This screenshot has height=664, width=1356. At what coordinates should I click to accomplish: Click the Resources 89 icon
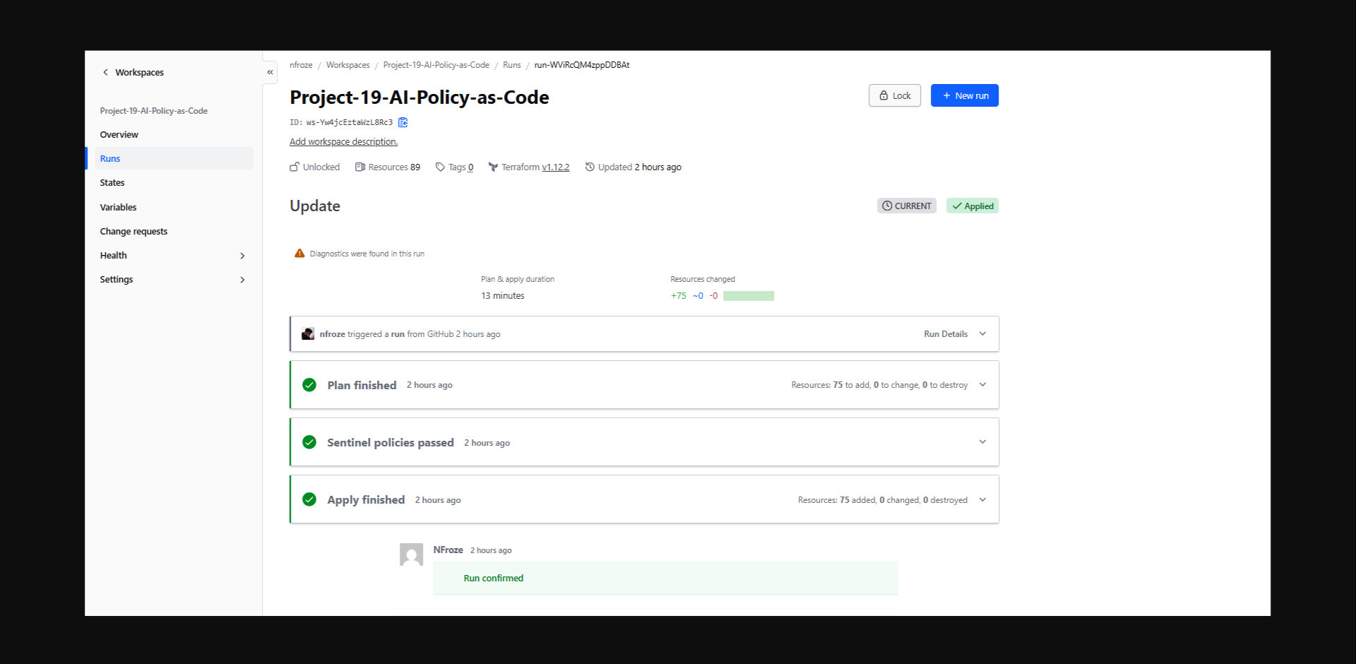coord(360,167)
